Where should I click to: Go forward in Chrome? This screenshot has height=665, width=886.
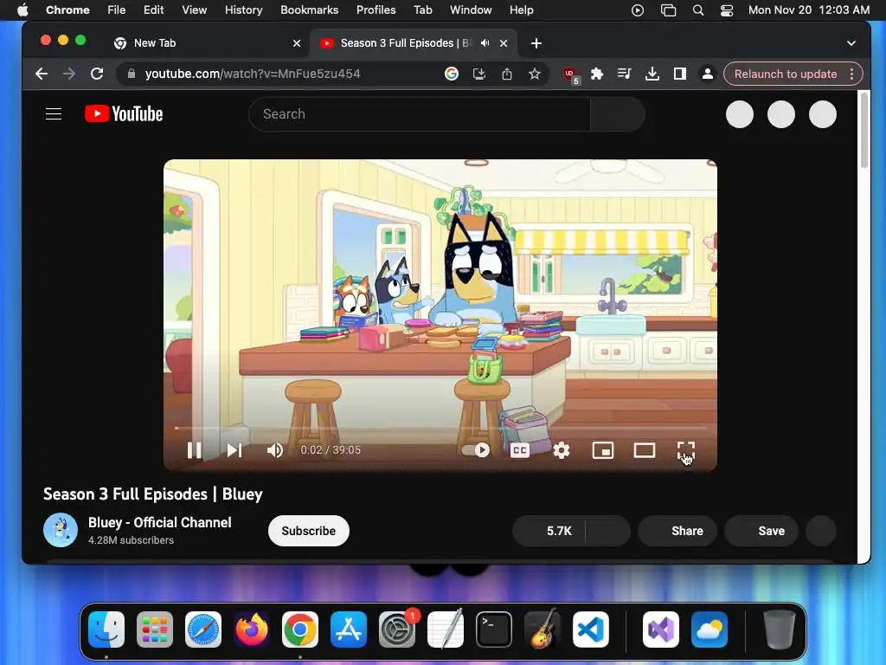click(x=69, y=74)
